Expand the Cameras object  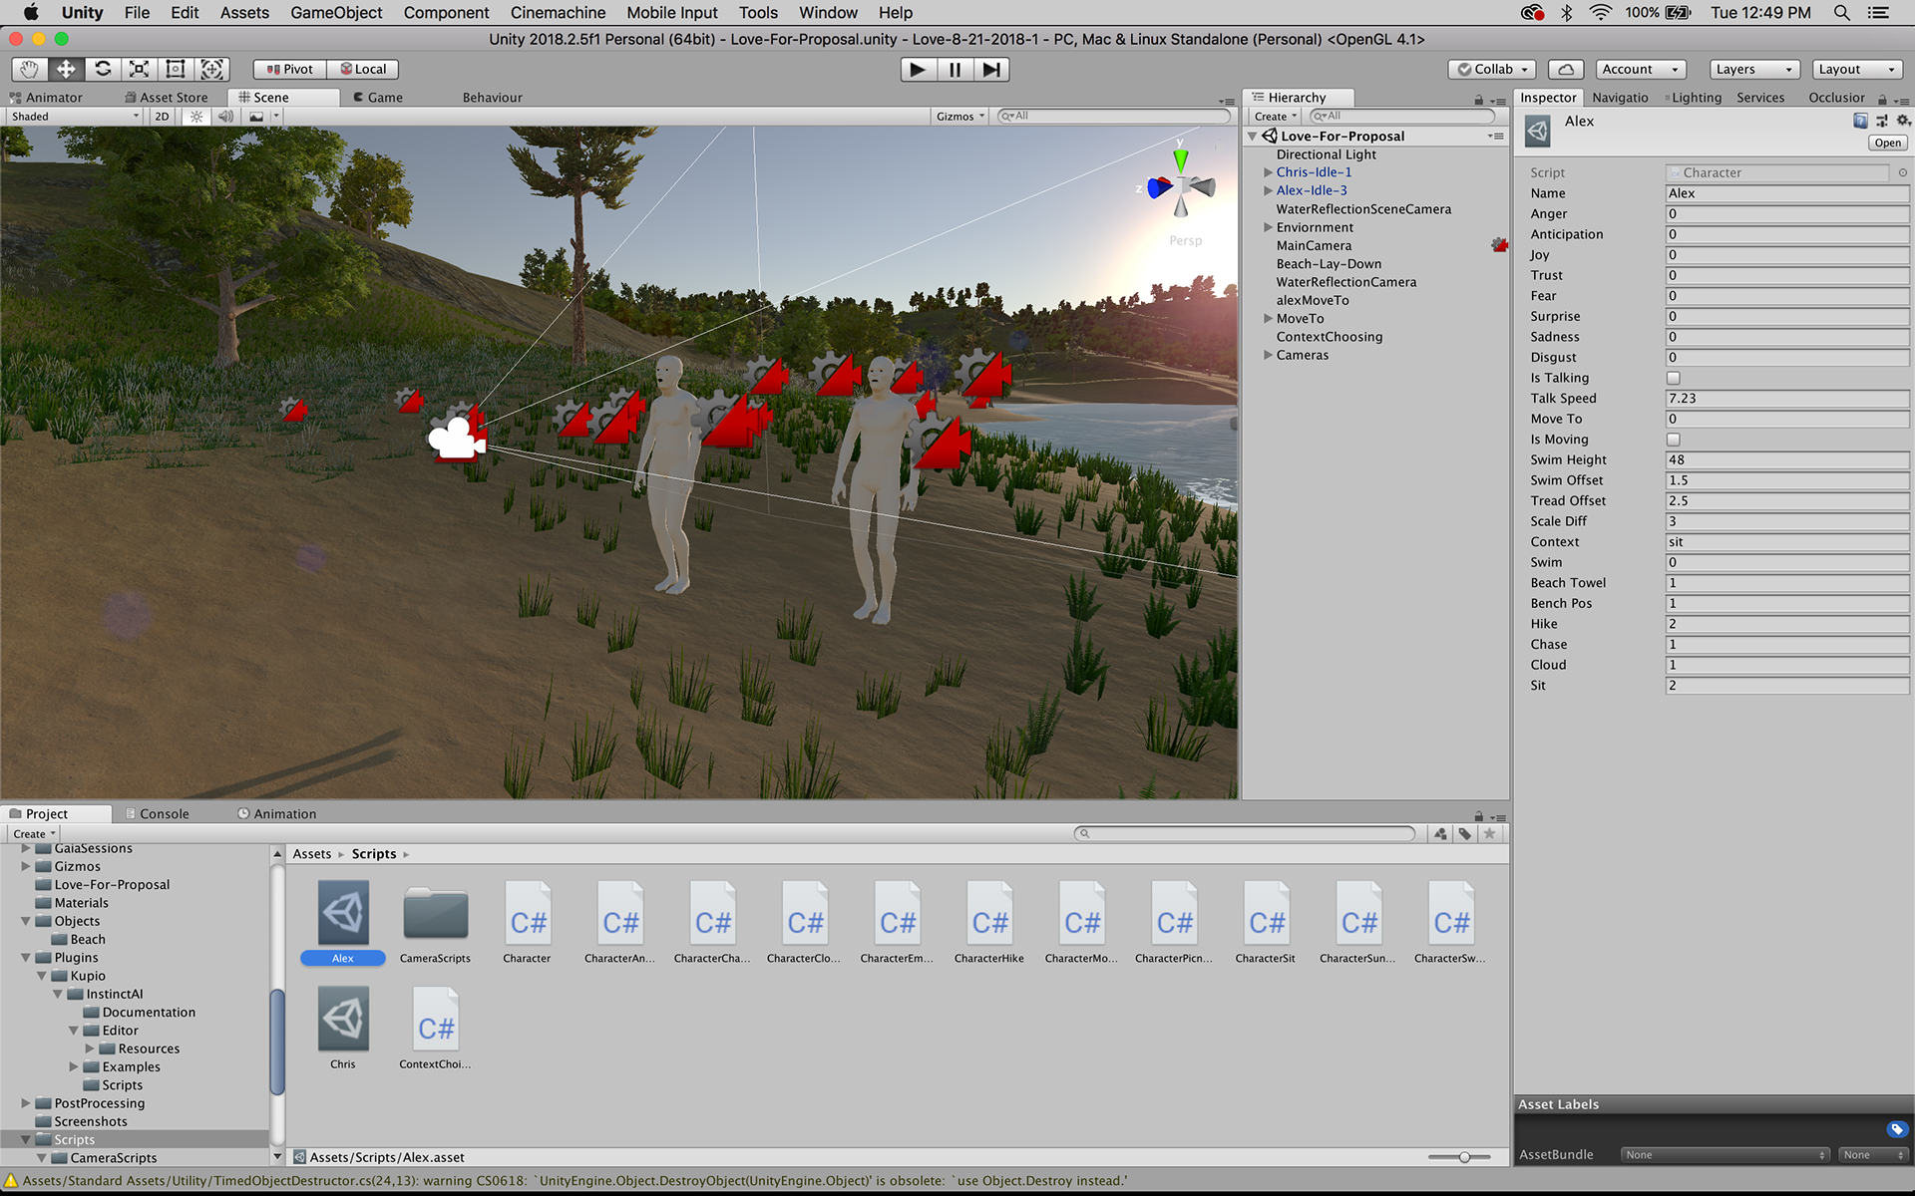(x=1268, y=355)
